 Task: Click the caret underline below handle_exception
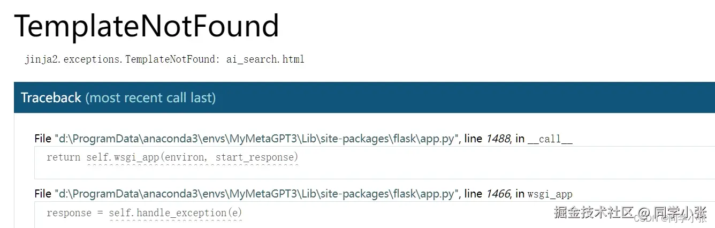click(x=176, y=221)
